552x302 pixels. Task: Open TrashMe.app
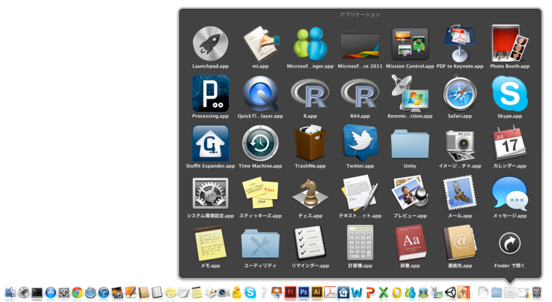310,143
